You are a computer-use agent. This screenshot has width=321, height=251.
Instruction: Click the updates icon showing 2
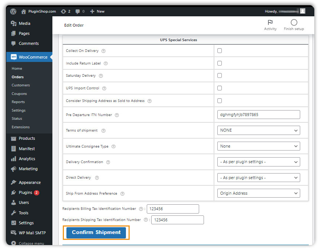[x=64, y=11]
